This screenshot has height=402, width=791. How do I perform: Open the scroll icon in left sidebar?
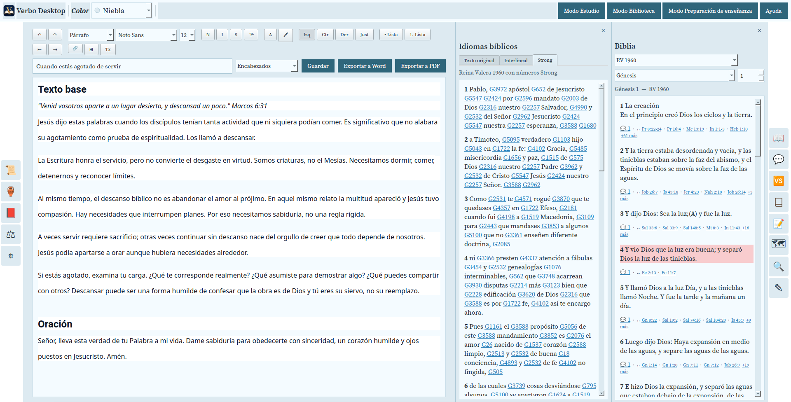point(11,170)
